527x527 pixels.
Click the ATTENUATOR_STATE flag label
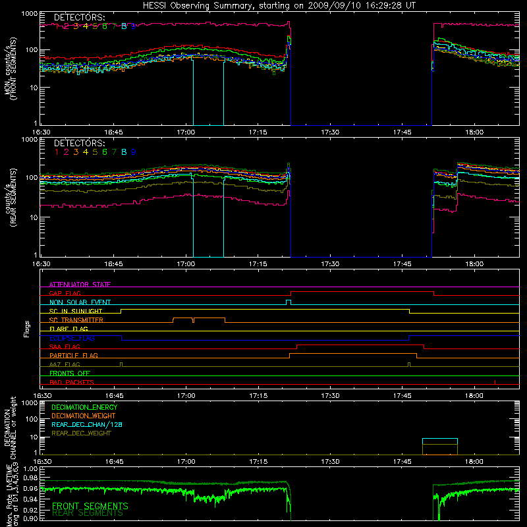coord(80,285)
